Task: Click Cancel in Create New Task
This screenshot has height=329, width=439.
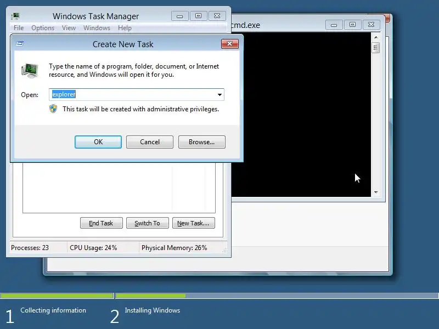Action: pos(150,142)
